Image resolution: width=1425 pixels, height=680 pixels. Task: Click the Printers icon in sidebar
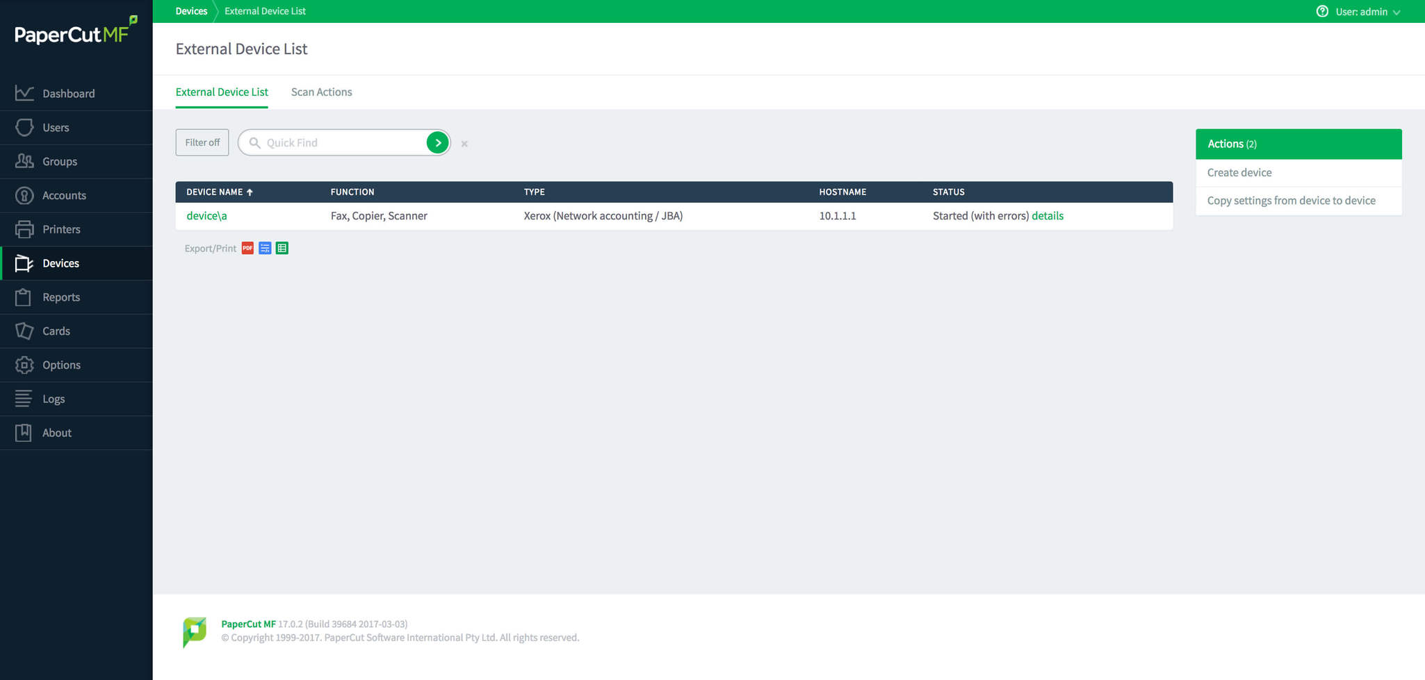24,229
